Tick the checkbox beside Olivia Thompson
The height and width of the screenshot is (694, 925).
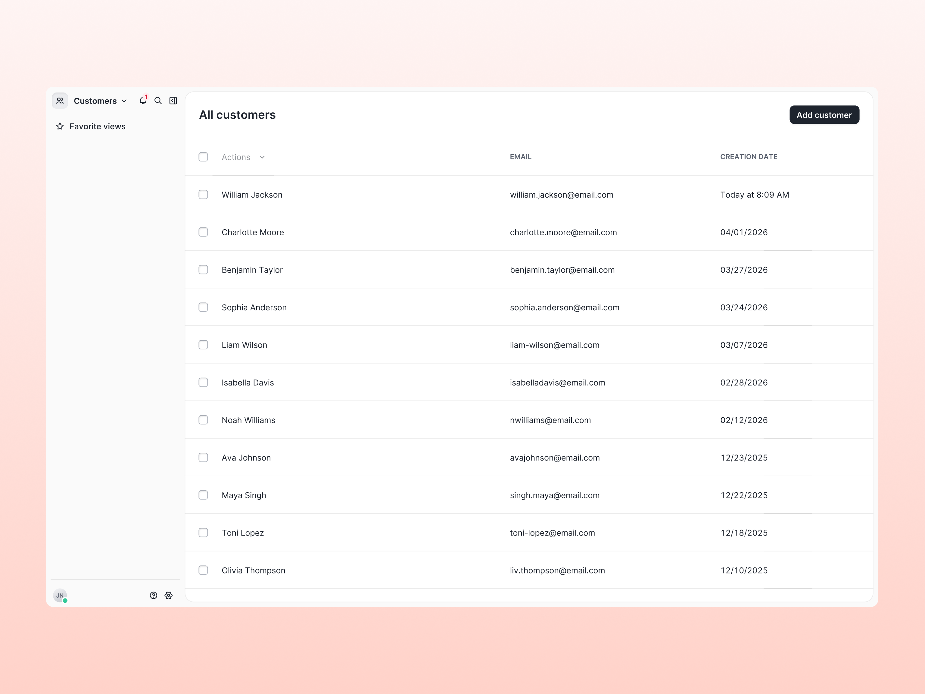(203, 570)
